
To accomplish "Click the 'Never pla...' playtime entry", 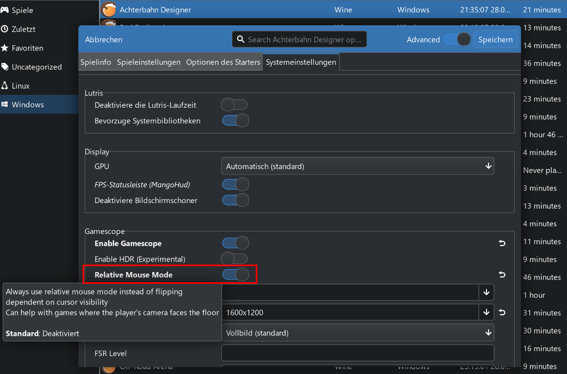I will click(542, 170).
